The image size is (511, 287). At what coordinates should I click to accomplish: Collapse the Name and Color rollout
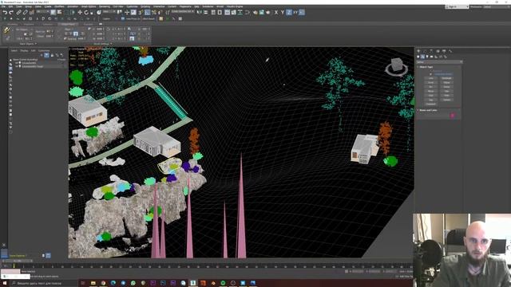[428, 110]
